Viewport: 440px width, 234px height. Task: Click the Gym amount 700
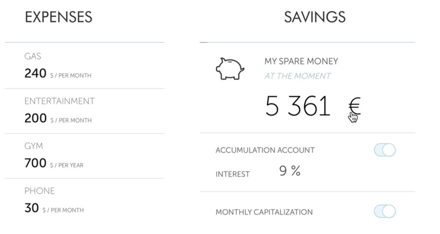point(35,163)
